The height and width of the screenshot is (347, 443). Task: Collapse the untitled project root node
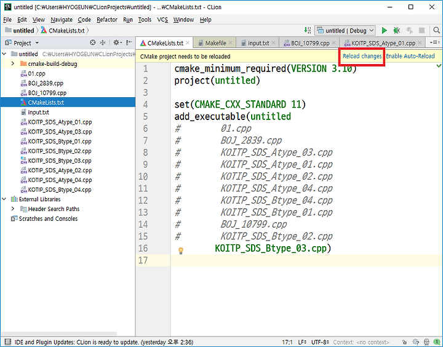(4, 54)
